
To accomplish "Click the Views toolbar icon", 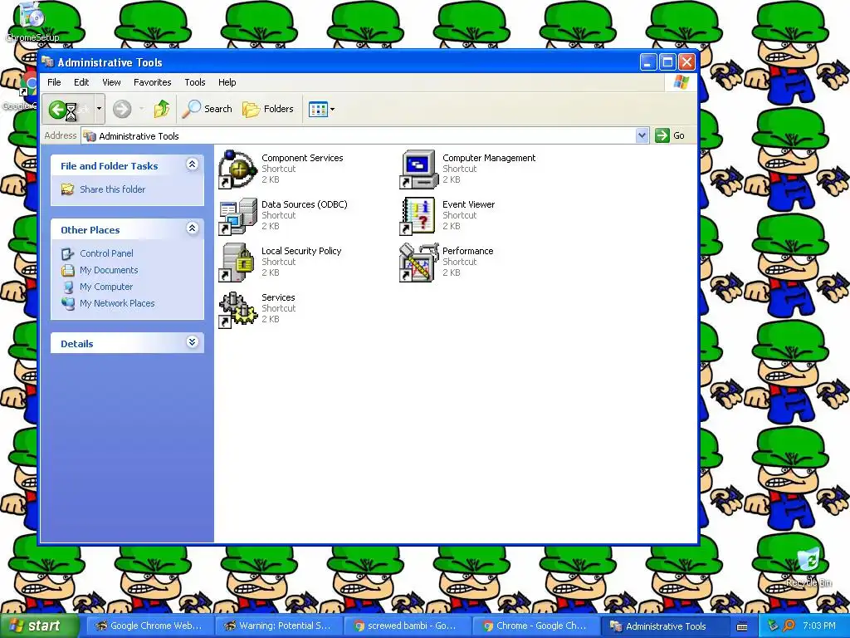I will (x=318, y=109).
